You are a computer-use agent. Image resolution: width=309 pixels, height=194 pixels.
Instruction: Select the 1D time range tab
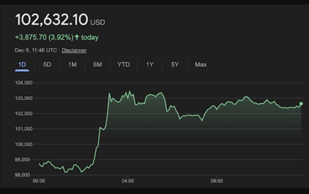[22, 65]
